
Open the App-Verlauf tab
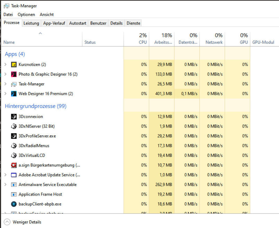point(54,23)
